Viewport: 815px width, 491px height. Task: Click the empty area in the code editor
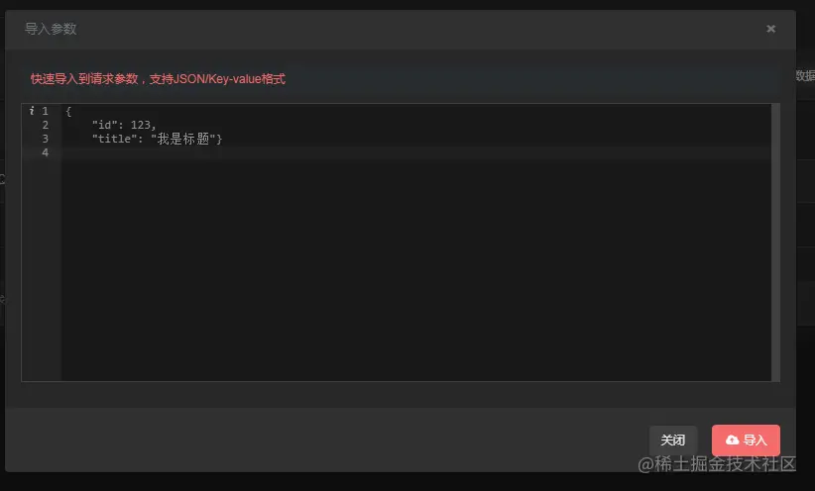(x=415, y=270)
